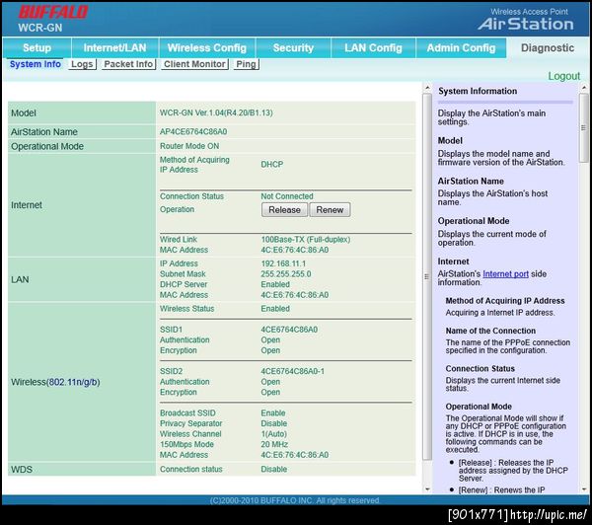View the Client Monitor sub-tab
592x525 pixels.
[194, 64]
